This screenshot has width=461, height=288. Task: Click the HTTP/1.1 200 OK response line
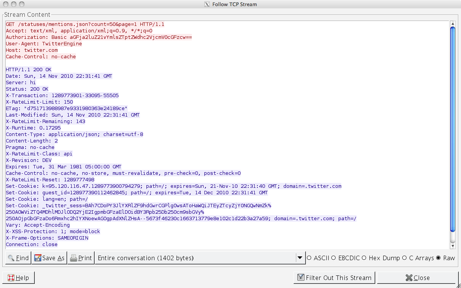29,70
